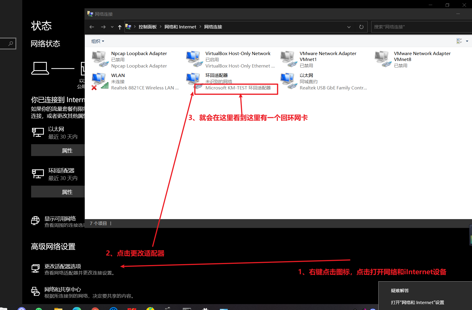Refresh the 网络连接 address bar
This screenshot has width=472, height=310.
coord(361,27)
